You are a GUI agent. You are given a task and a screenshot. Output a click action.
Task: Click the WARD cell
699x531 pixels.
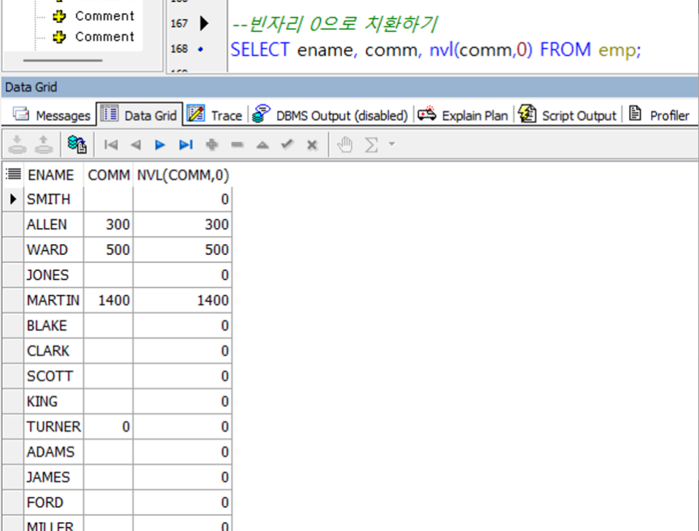(54, 250)
